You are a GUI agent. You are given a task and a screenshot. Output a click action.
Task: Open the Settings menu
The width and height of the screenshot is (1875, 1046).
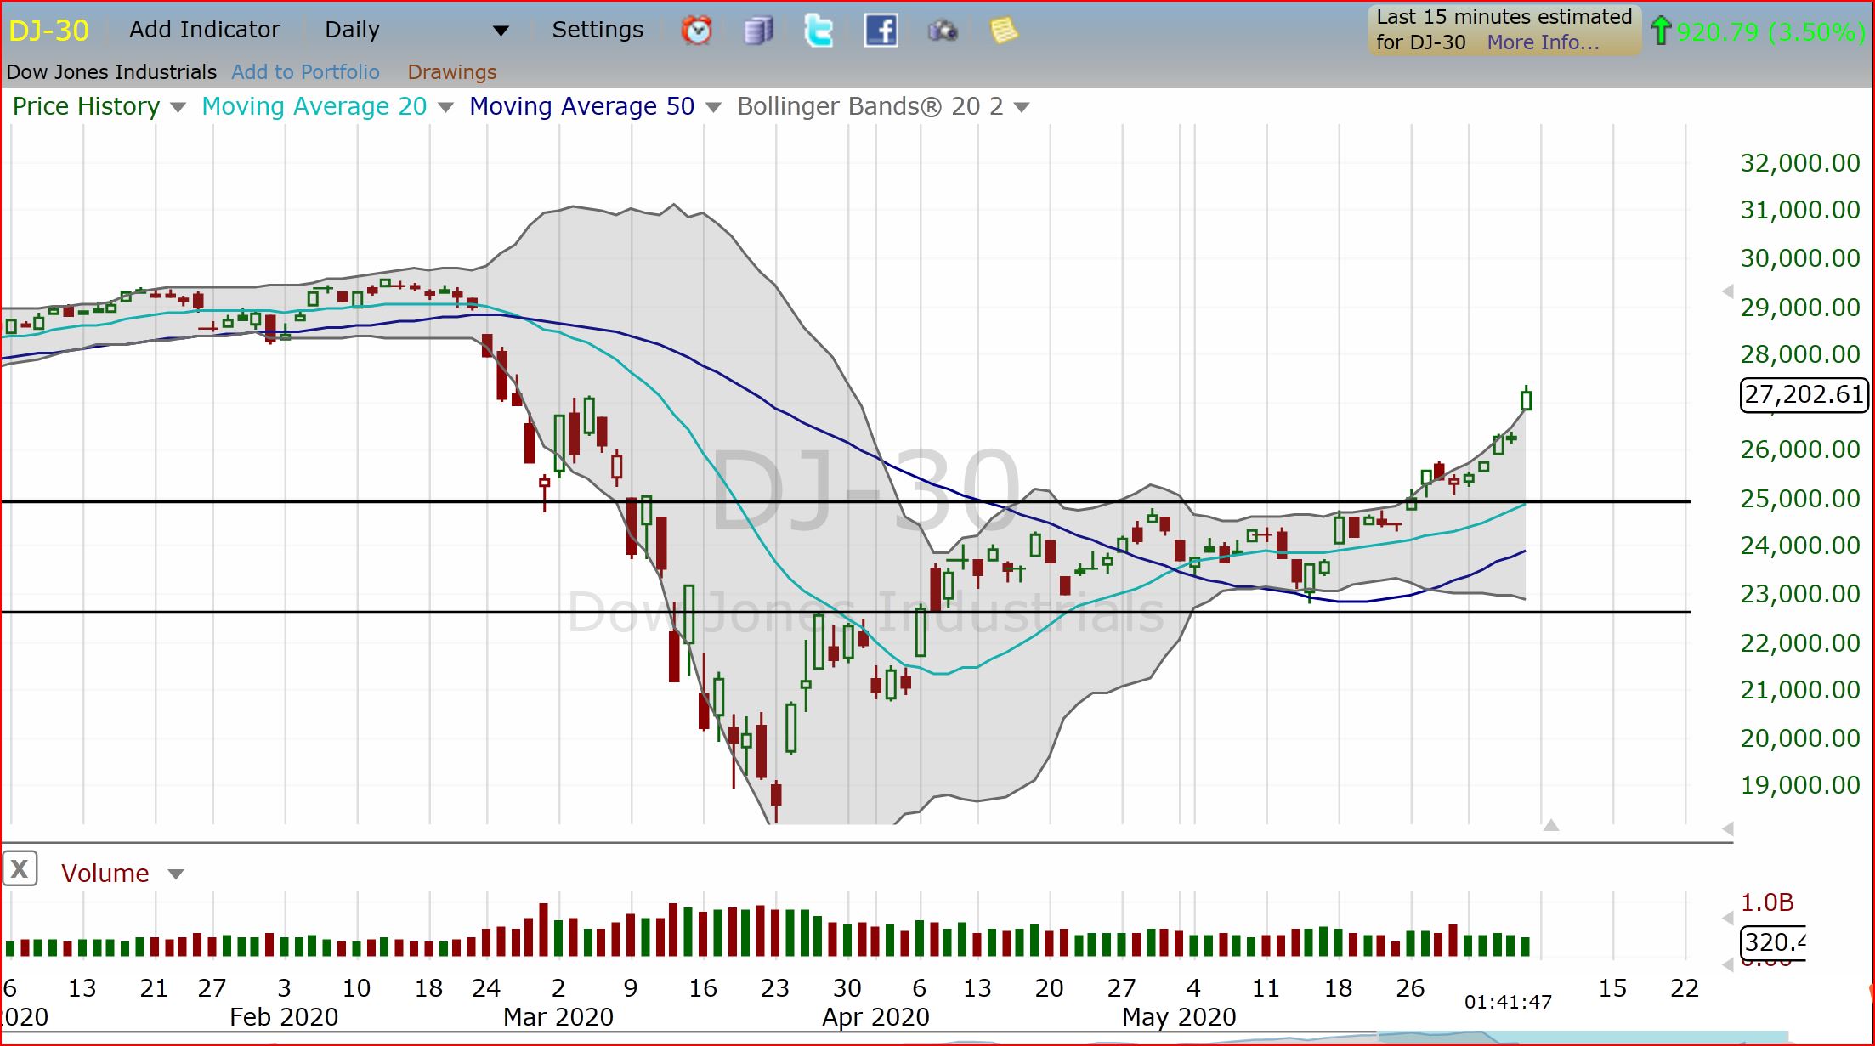(598, 30)
